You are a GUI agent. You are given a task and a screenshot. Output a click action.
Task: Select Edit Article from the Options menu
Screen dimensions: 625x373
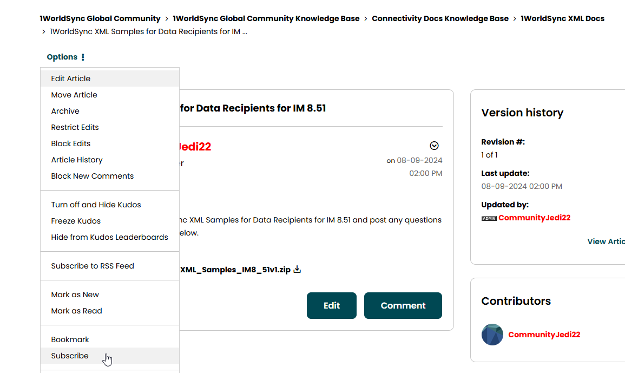(70, 78)
